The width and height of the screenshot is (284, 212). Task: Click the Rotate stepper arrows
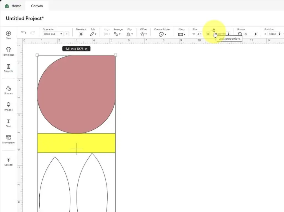(x=255, y=34)
